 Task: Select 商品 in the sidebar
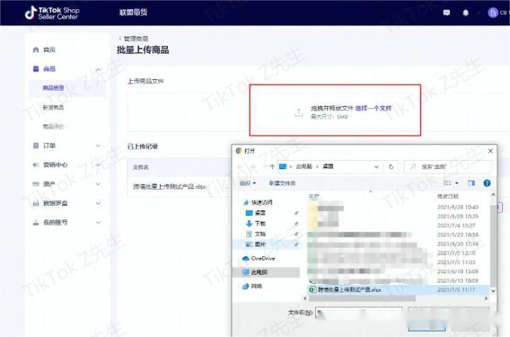(50, 69)
